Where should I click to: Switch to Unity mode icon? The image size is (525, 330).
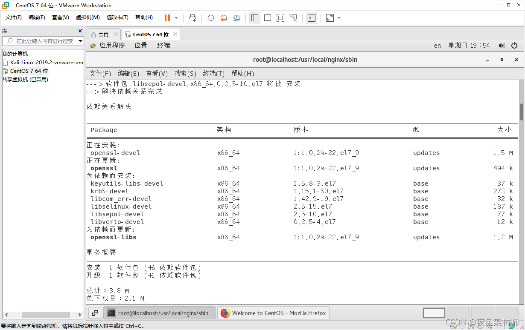(293, 18)
